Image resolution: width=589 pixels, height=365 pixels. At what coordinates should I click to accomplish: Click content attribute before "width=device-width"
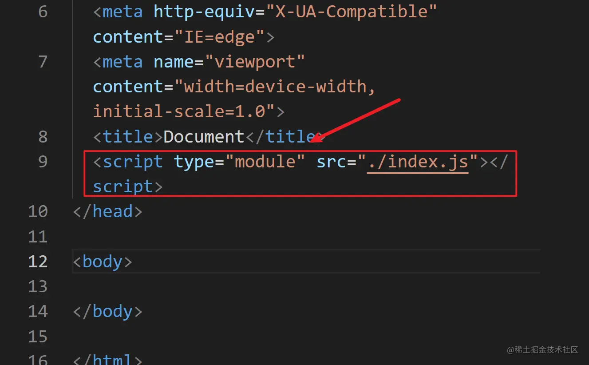[x=128, y=87]
